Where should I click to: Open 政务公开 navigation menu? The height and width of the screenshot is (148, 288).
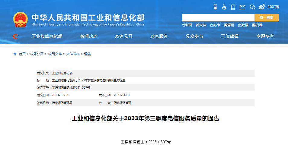pos(124,36)
